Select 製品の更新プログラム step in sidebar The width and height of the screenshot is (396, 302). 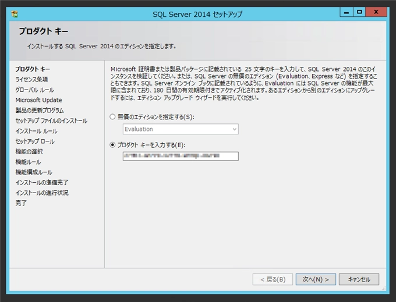[40, 110]
